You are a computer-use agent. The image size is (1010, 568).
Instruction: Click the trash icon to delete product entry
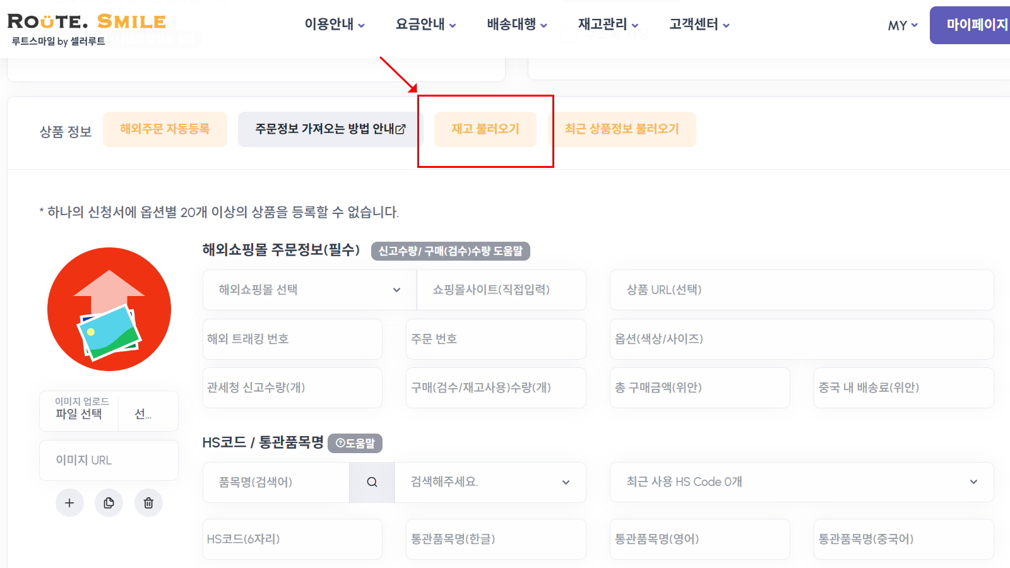coord(148,503)
